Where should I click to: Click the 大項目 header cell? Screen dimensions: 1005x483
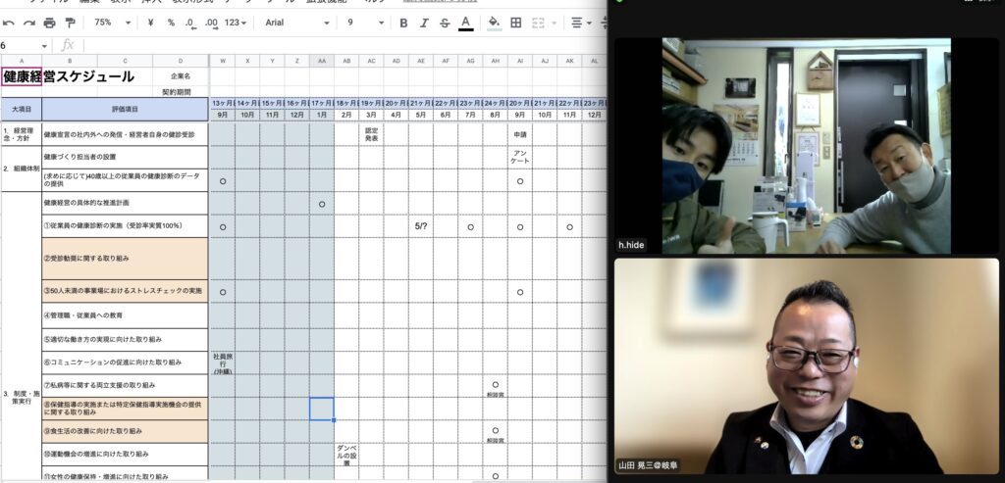[x=22, y=110]
